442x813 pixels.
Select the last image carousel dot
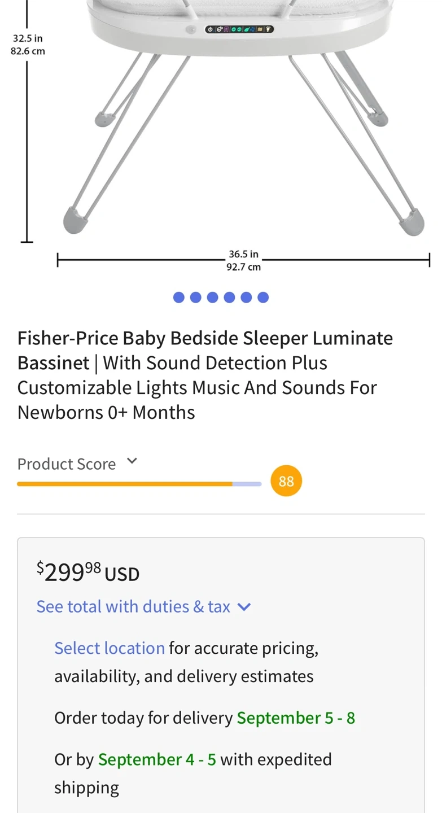click(x=263, y=298)
